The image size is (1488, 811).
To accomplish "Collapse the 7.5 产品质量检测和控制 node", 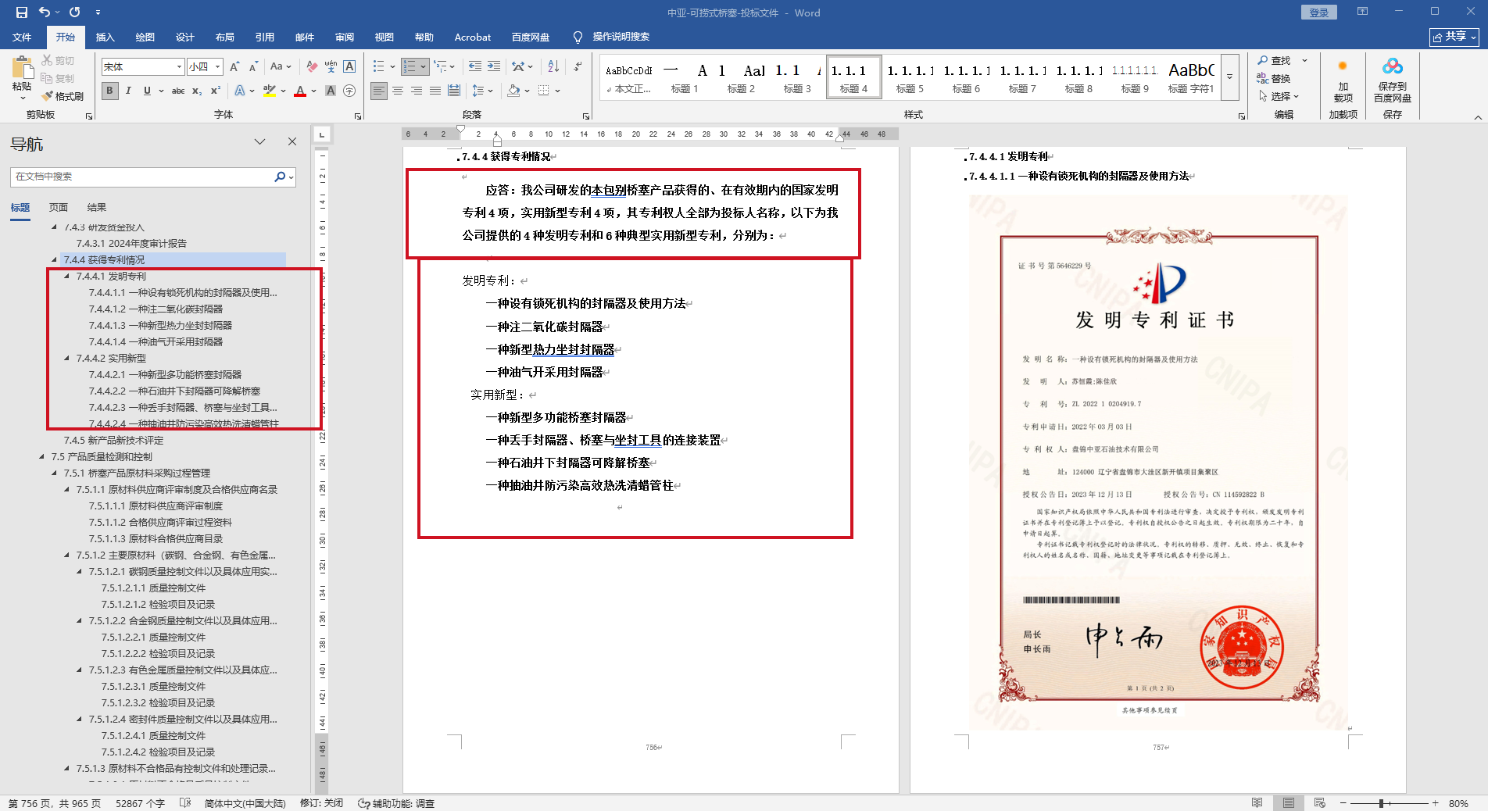I will click(x=41, y=456).
